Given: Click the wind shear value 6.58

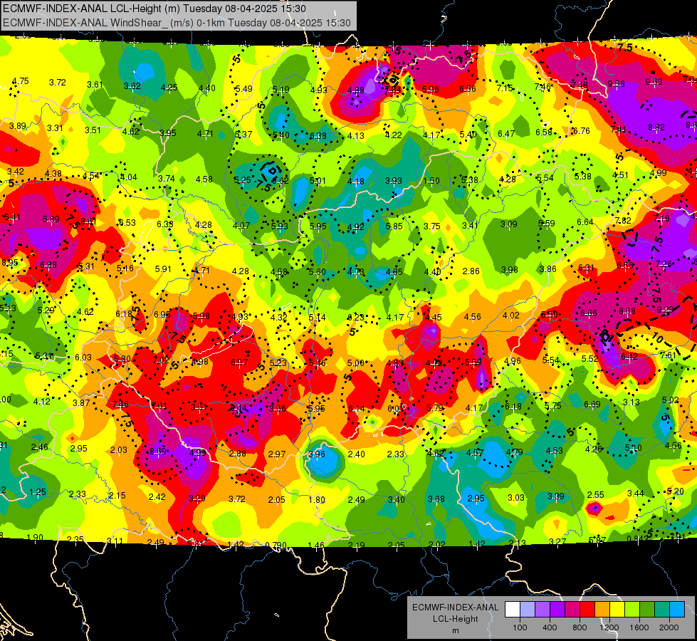Looking at the screenshot, I should 544,132.
